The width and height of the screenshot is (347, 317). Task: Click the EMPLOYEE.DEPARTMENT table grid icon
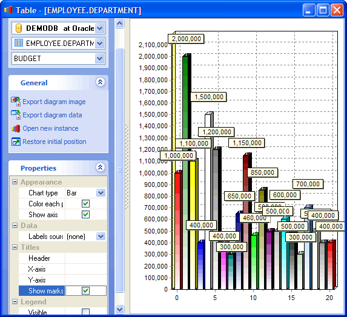[x=19, y=43]
